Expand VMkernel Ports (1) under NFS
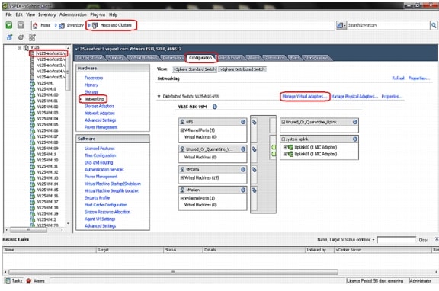This screenshot has width=439, height=291. 182,130
